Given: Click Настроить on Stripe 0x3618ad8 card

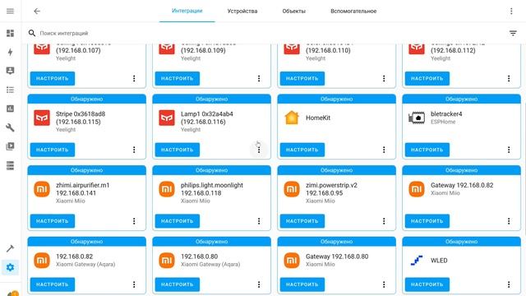Looking at the screenshot, I should tap(53, 150).
